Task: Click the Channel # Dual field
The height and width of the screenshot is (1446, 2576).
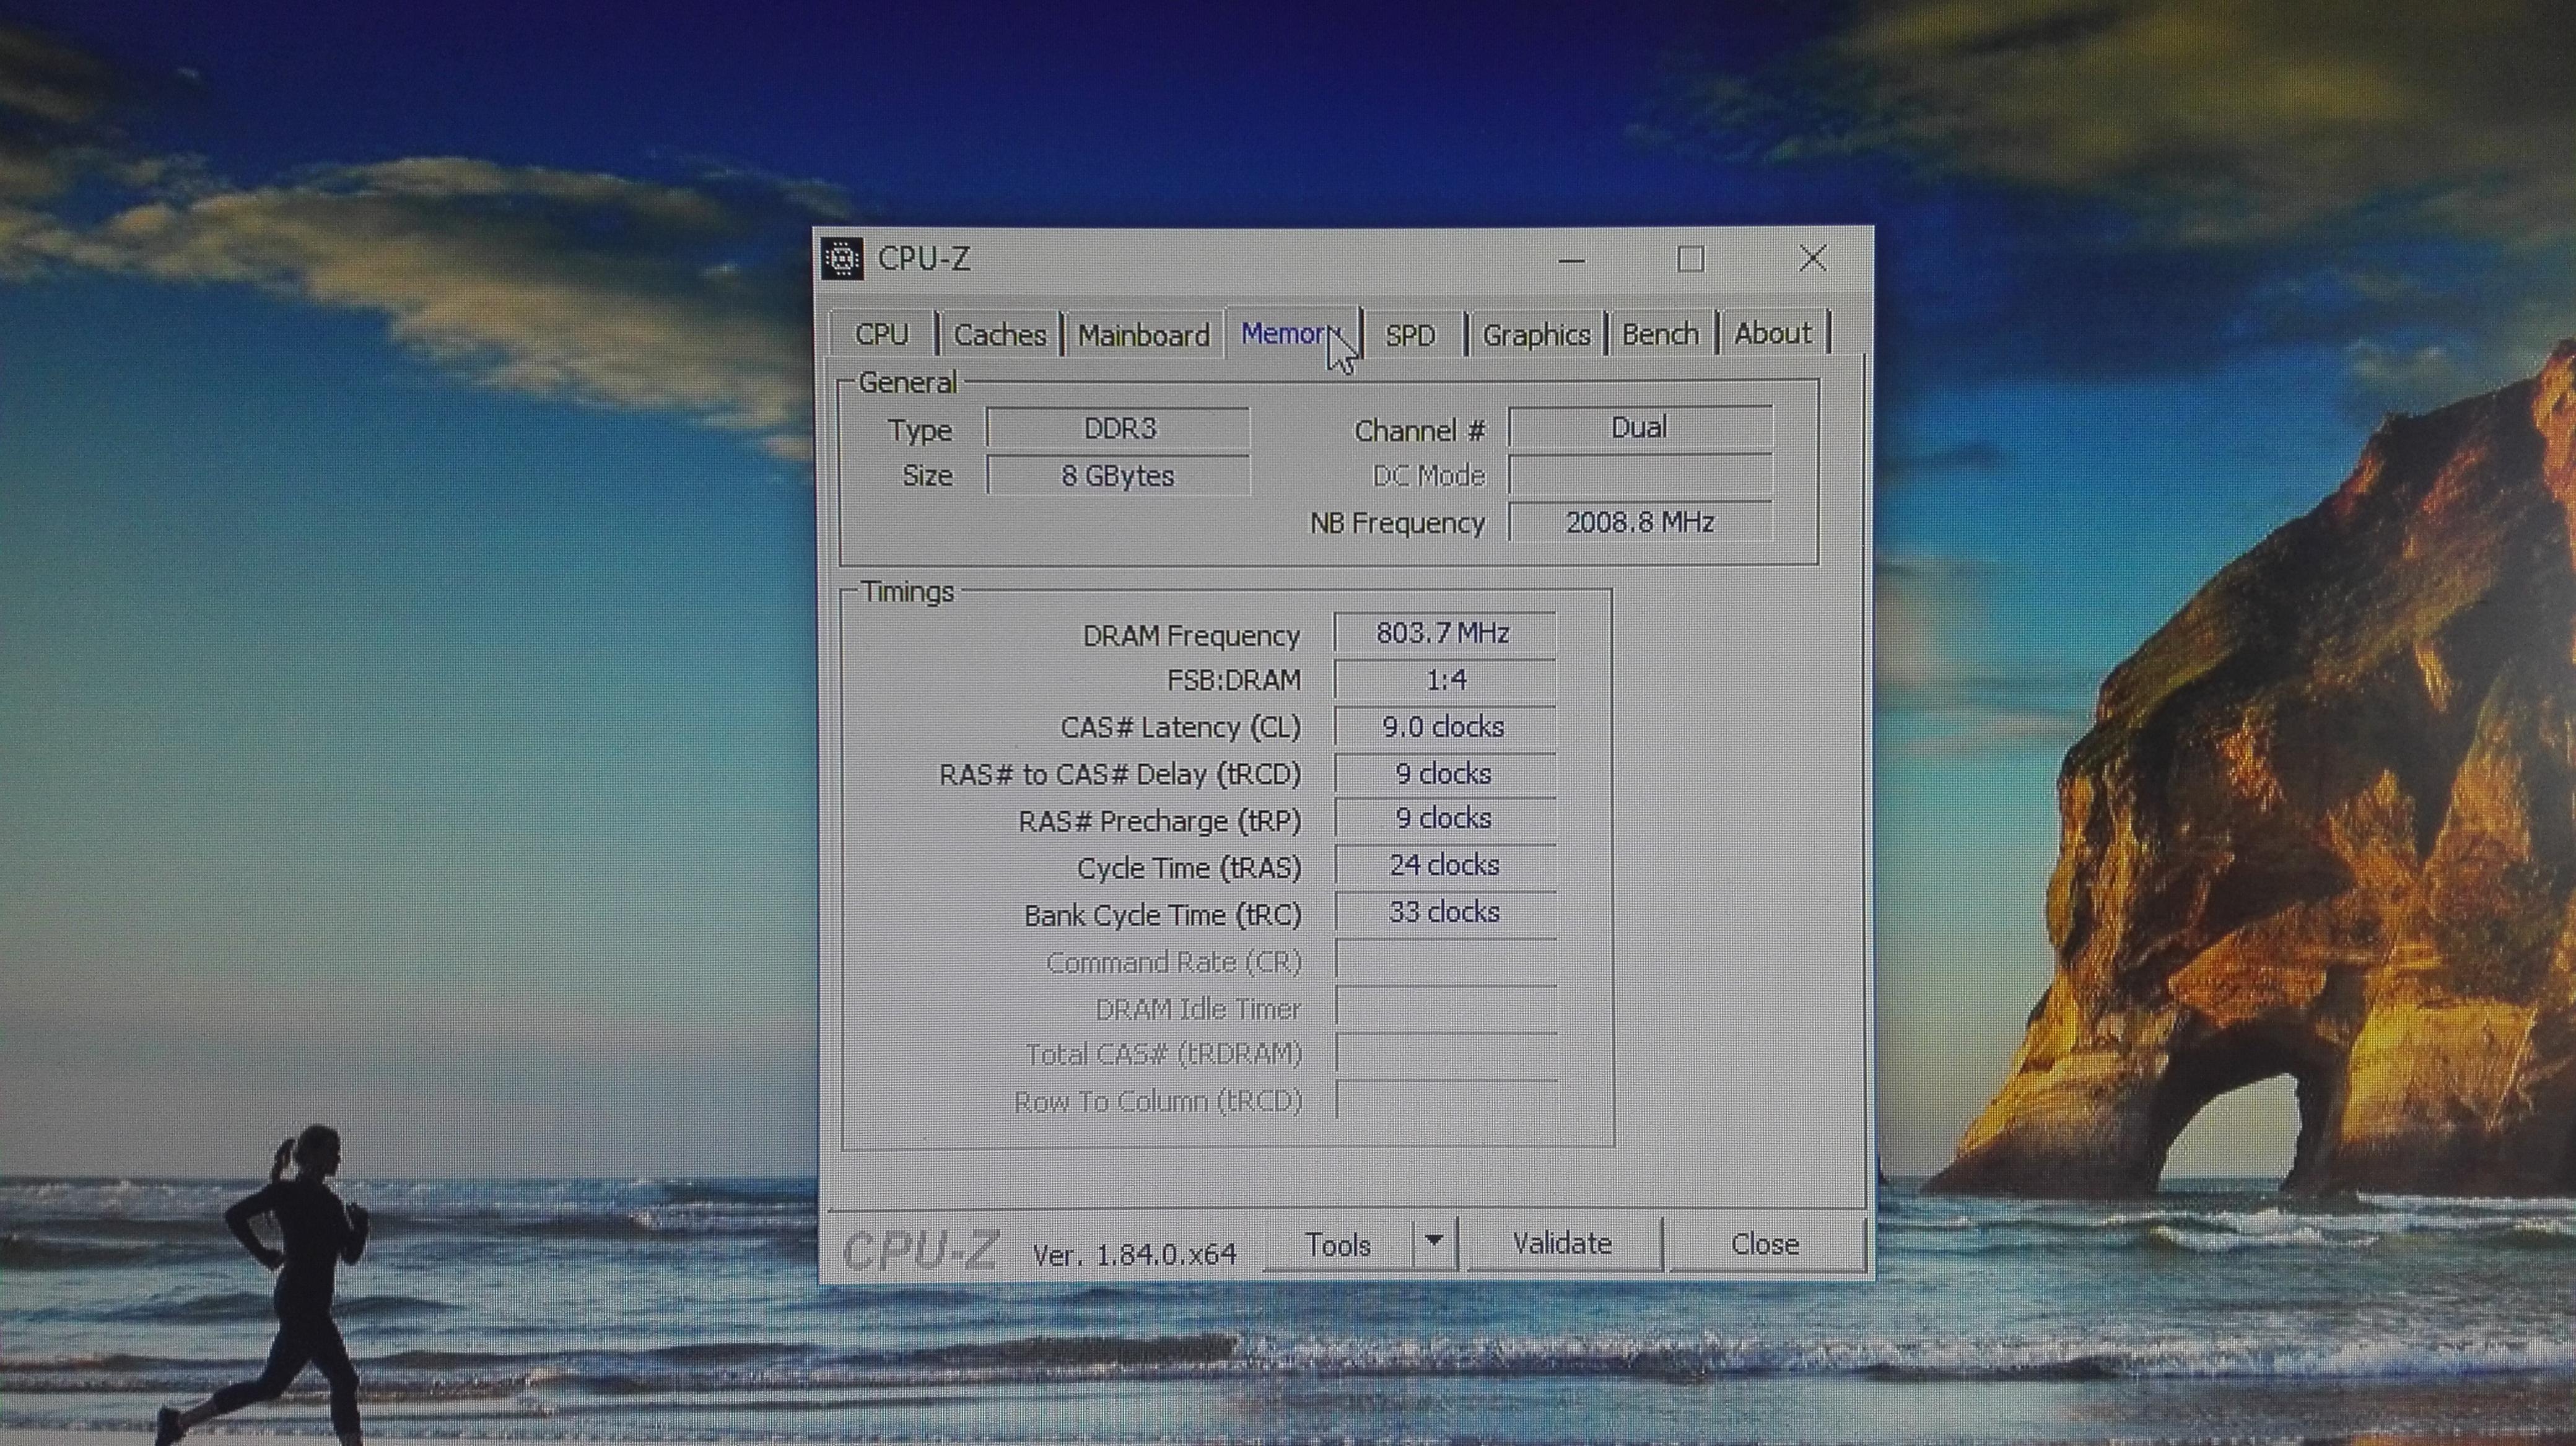Action: (x=1640, y=428)
